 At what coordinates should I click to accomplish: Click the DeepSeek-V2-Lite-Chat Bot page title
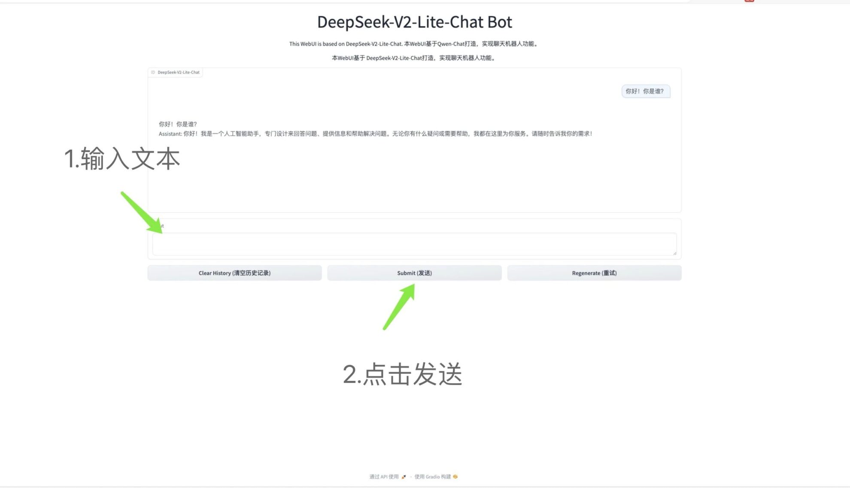[414, 22]
